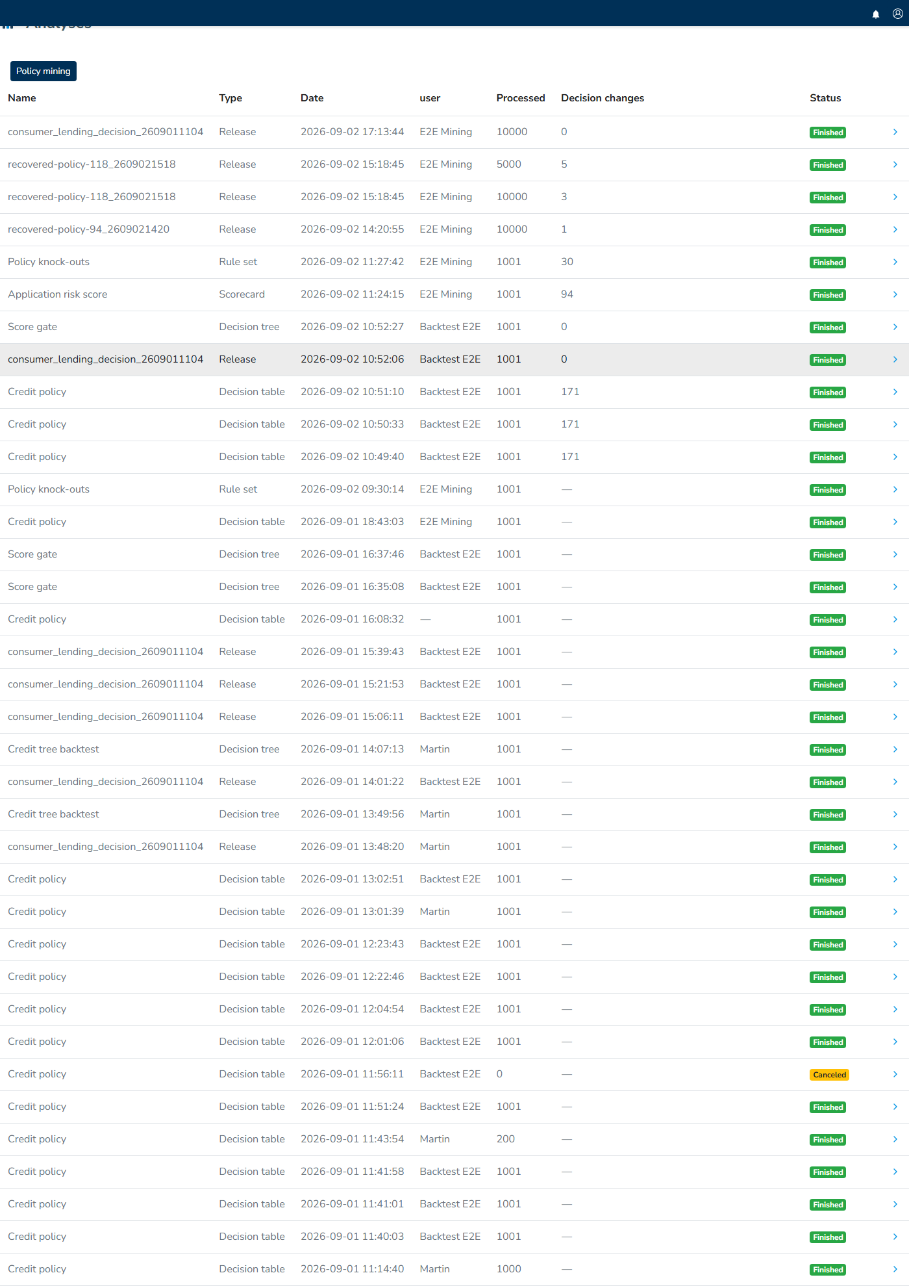Open chevron for Score gate 16:35:08 row

895,587
